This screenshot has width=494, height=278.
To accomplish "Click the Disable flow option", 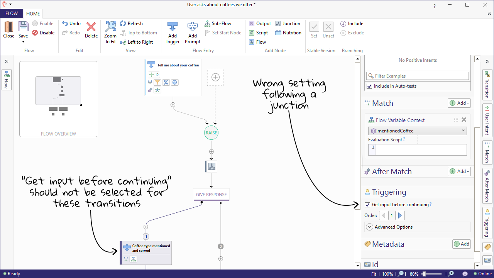I will (43, 33).
